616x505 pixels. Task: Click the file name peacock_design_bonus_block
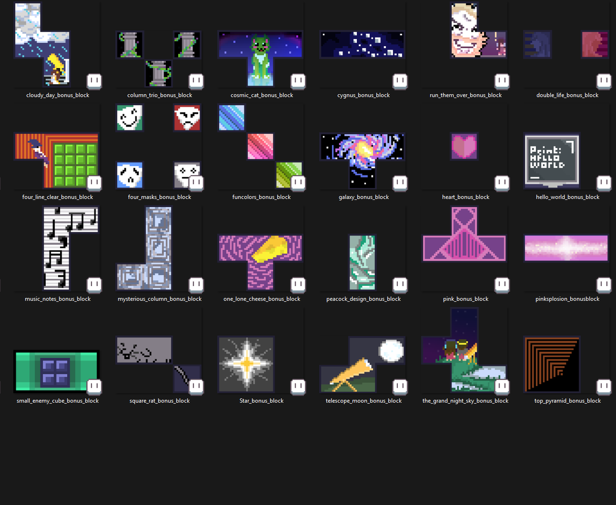[x=363, y=299]
